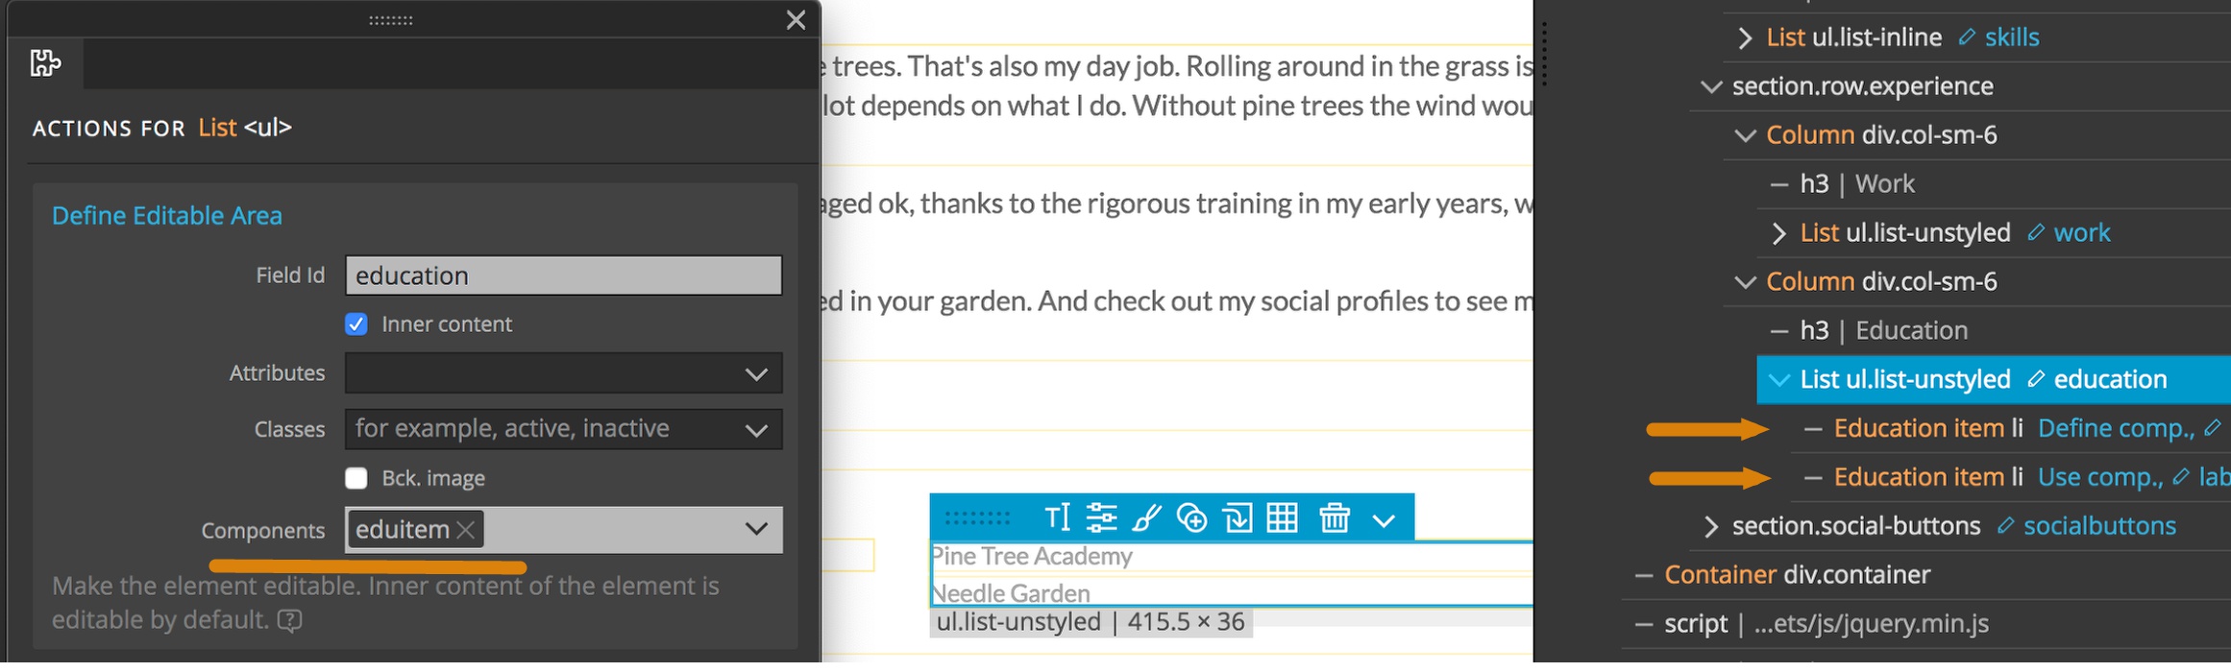The width and height of the screenshot is (2231, 672).
Task: Grab the vertical dotted tree panel divider handle
Action: (1544, 55)
